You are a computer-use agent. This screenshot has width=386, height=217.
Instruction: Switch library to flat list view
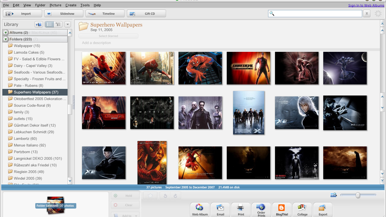pos(49,24)
